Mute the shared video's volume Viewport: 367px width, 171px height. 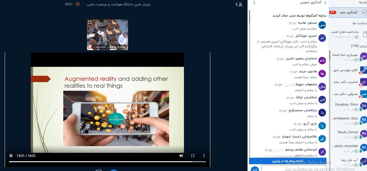[181, 156]
